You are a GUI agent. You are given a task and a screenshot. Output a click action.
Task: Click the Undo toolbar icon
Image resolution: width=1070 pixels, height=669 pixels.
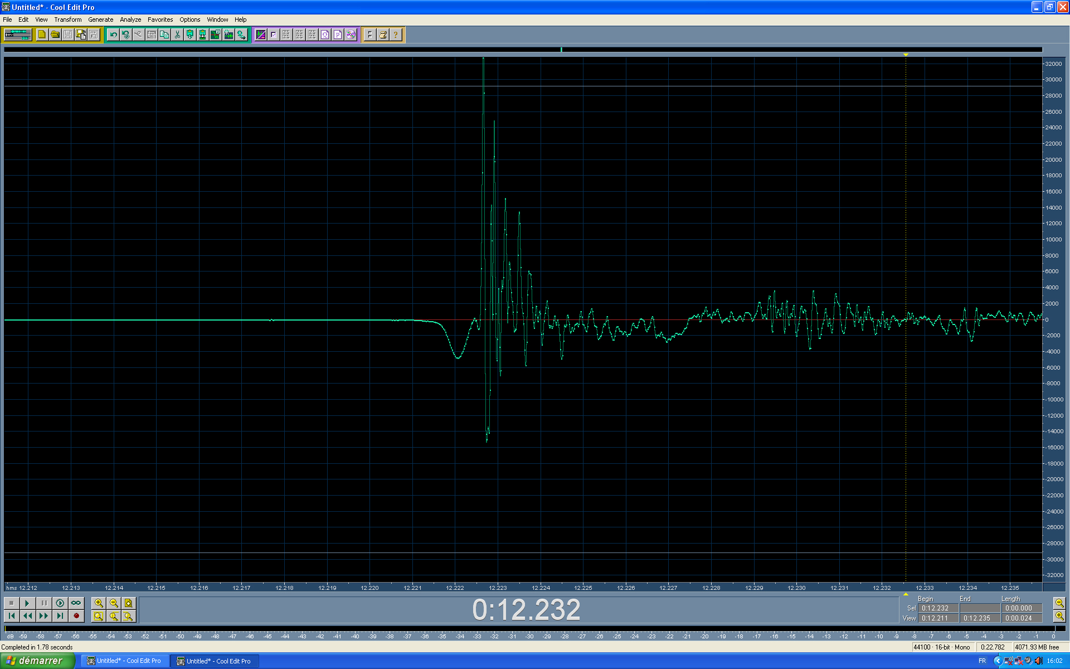tap(113, 35)
